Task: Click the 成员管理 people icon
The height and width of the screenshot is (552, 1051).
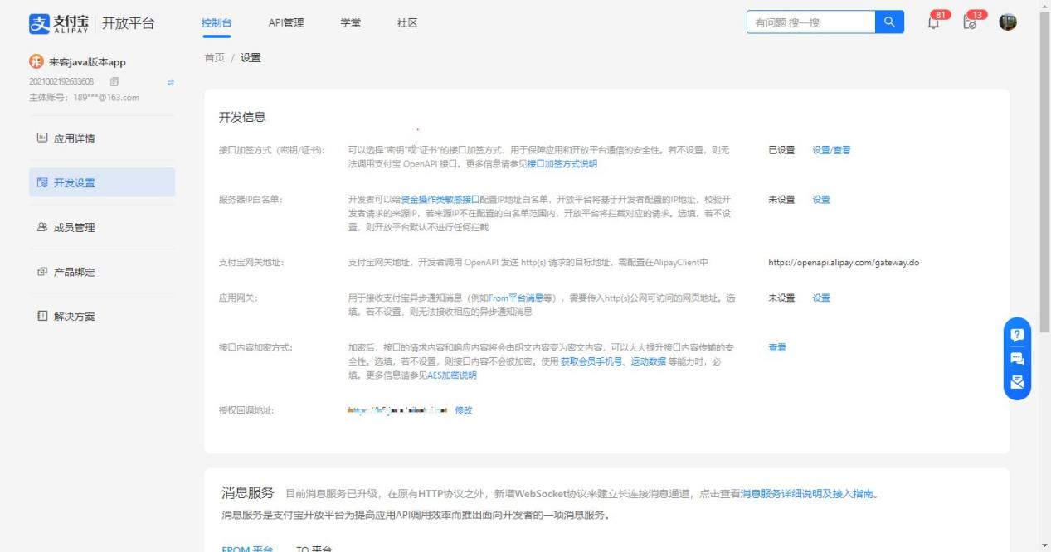Action: pyautogui.click(x=42, y=227)
